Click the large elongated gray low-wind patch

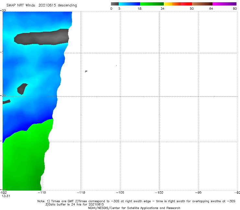point(42,37)
